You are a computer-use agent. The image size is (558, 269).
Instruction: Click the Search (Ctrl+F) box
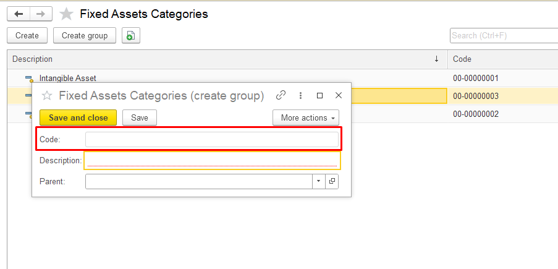(x=504, y=36)
